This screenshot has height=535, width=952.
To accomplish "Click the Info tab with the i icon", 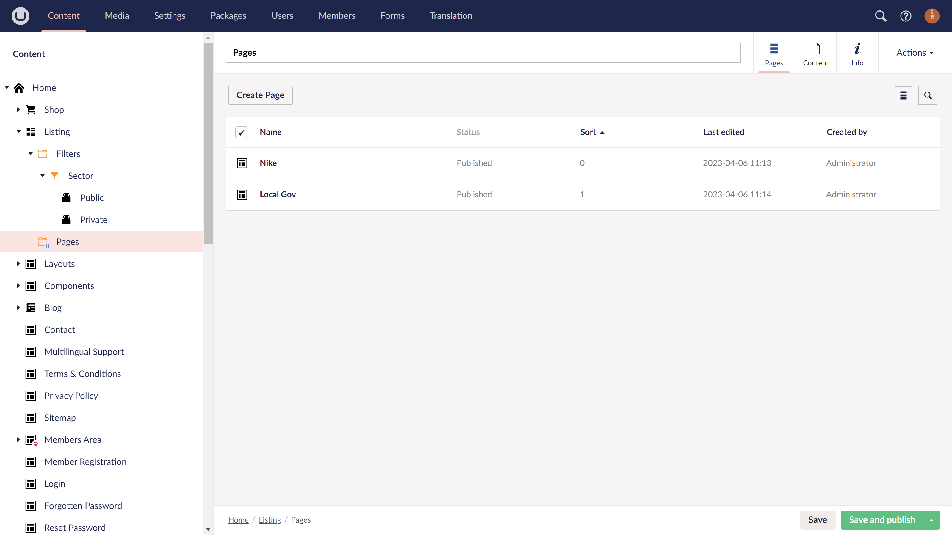I will (x=857, y=53).
